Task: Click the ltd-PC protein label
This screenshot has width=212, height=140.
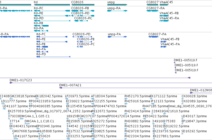Action: pos(41,34)
